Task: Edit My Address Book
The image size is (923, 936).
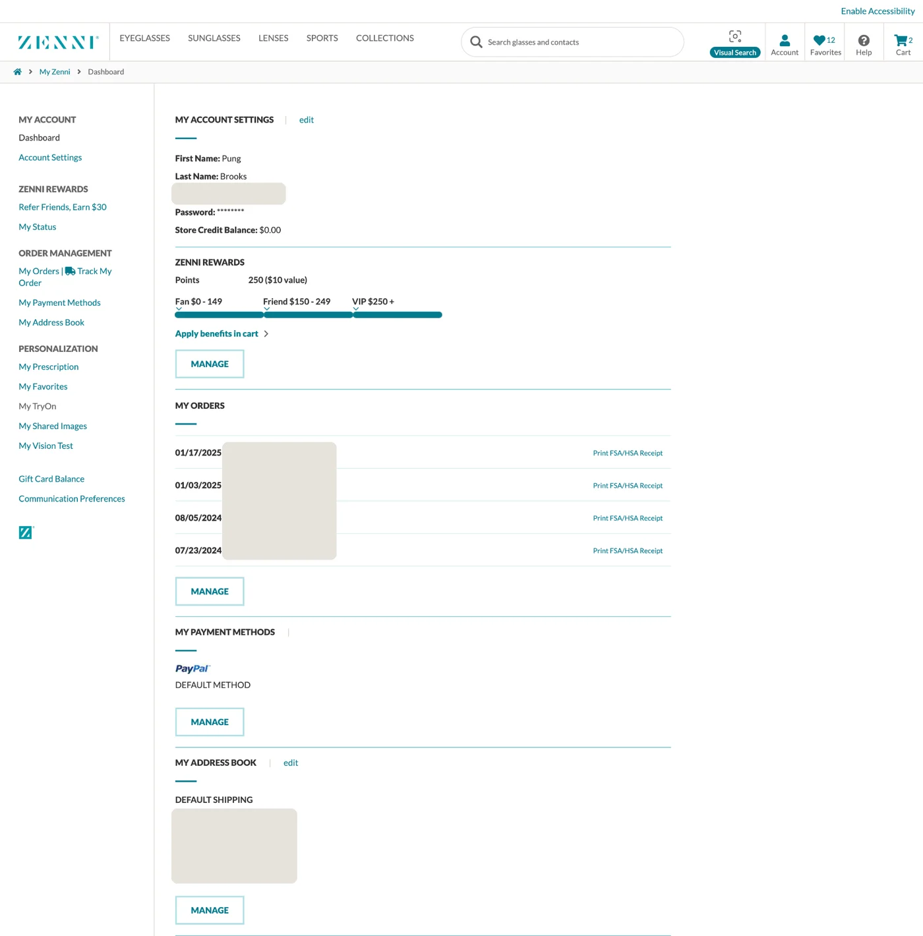Action: click(x=291, y=763)
